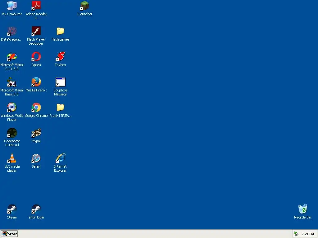Viewport: 318px width, 238px height.
Task: Select the VLC media player cone icon
Action: pos(12,158)
